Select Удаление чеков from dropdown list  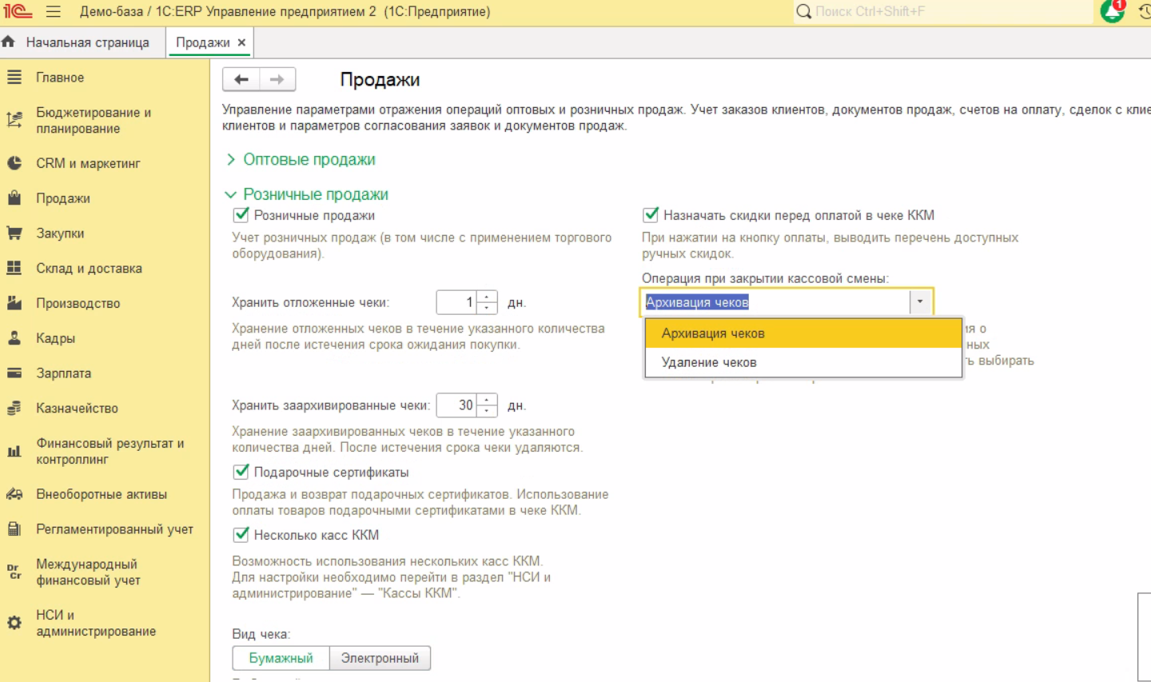point(709,362)
